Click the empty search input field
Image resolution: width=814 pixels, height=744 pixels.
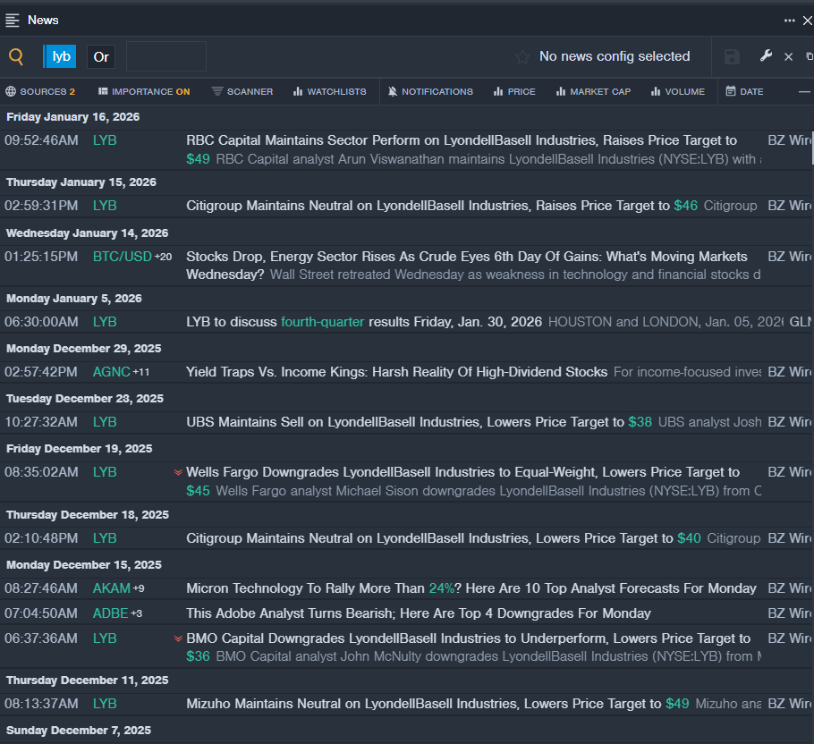(166, 56)
